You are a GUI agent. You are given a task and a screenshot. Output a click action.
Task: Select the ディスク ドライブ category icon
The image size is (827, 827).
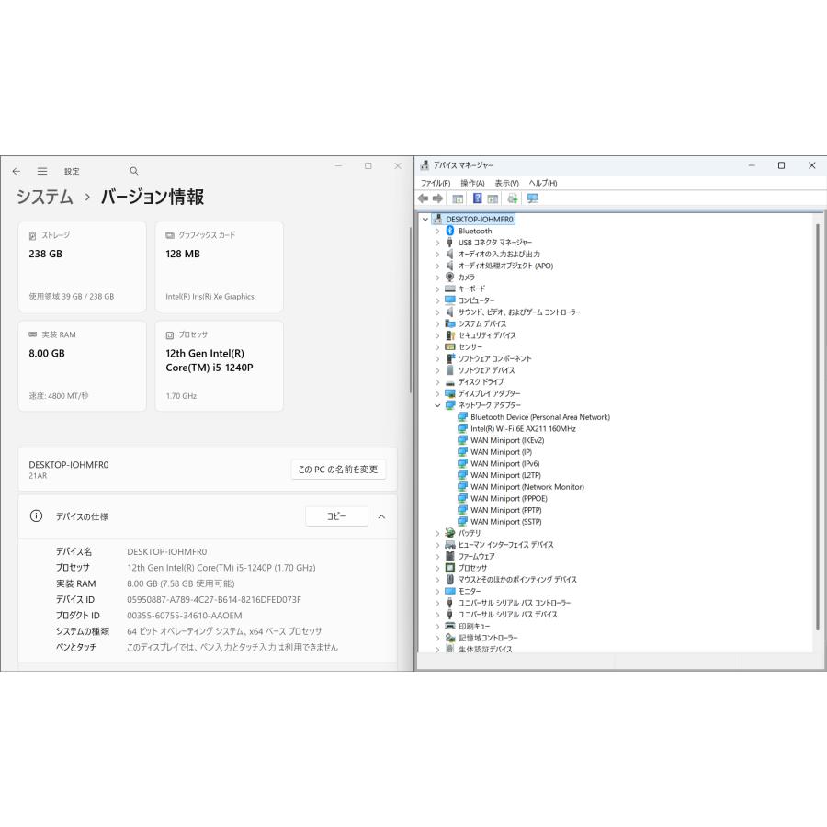click(450, 382)
